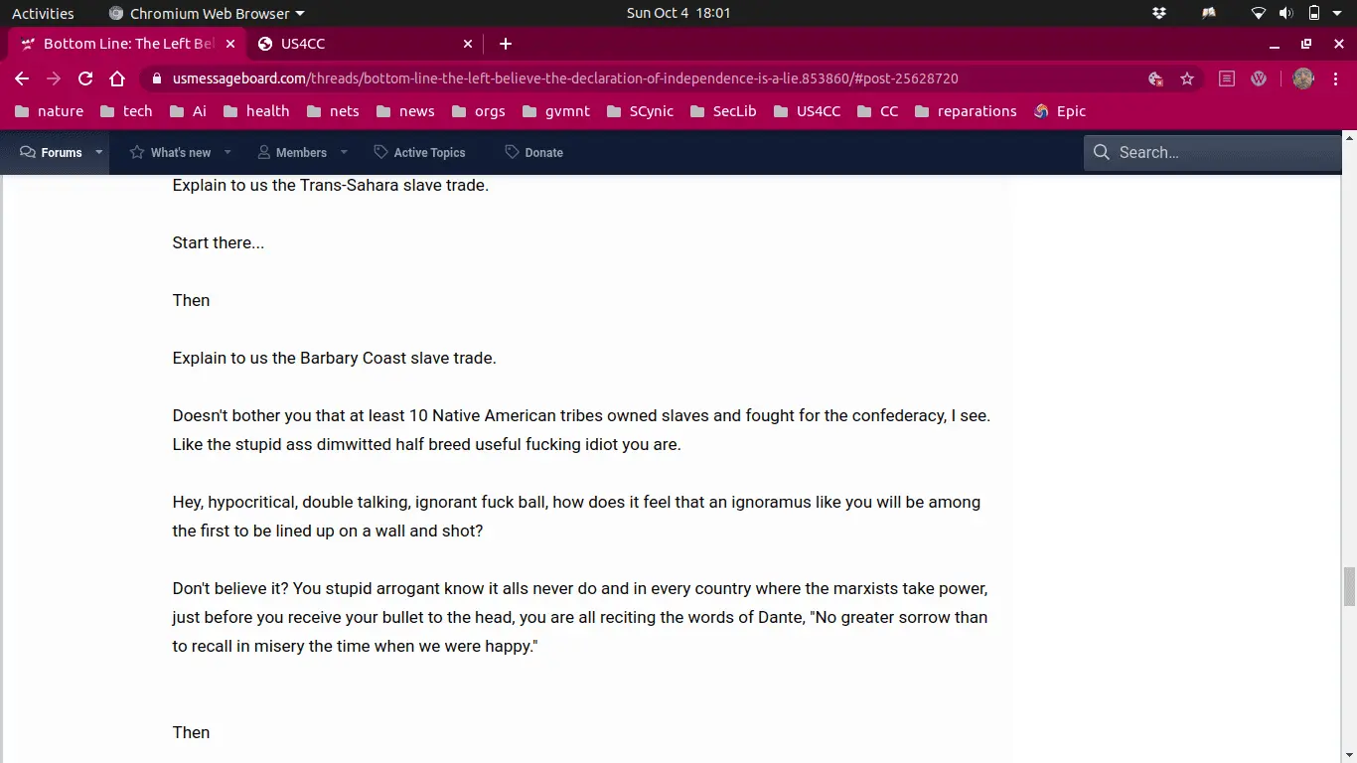Select the Bottom Line thread tab
1357x763 pixels.
point(126,44)
